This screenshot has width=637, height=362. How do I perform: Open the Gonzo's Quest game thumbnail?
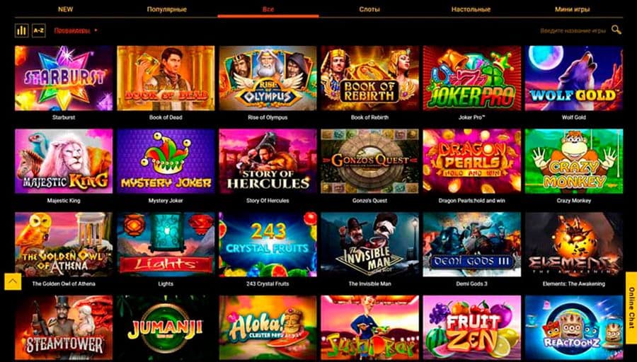click(369, 161)
